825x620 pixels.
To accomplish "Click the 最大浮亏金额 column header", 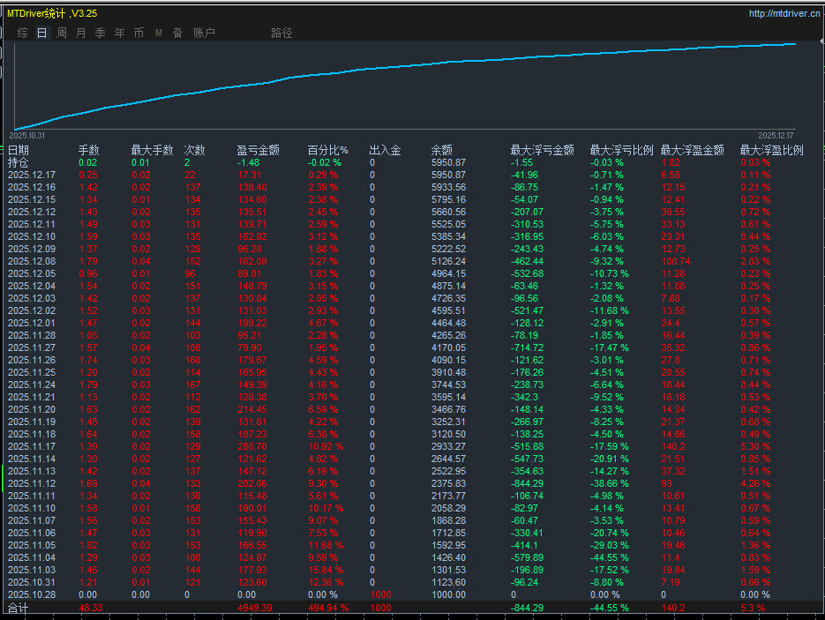I will coord(541,150).
